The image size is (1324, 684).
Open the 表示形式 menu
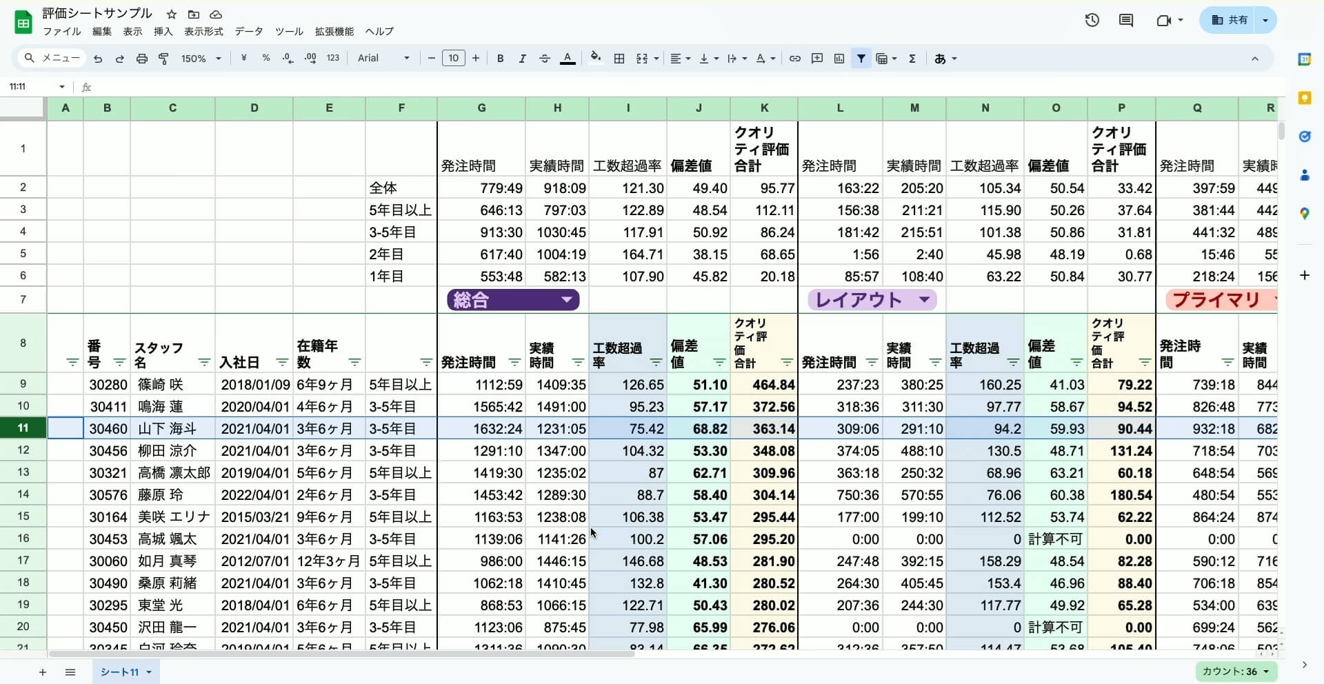(203, 32)
